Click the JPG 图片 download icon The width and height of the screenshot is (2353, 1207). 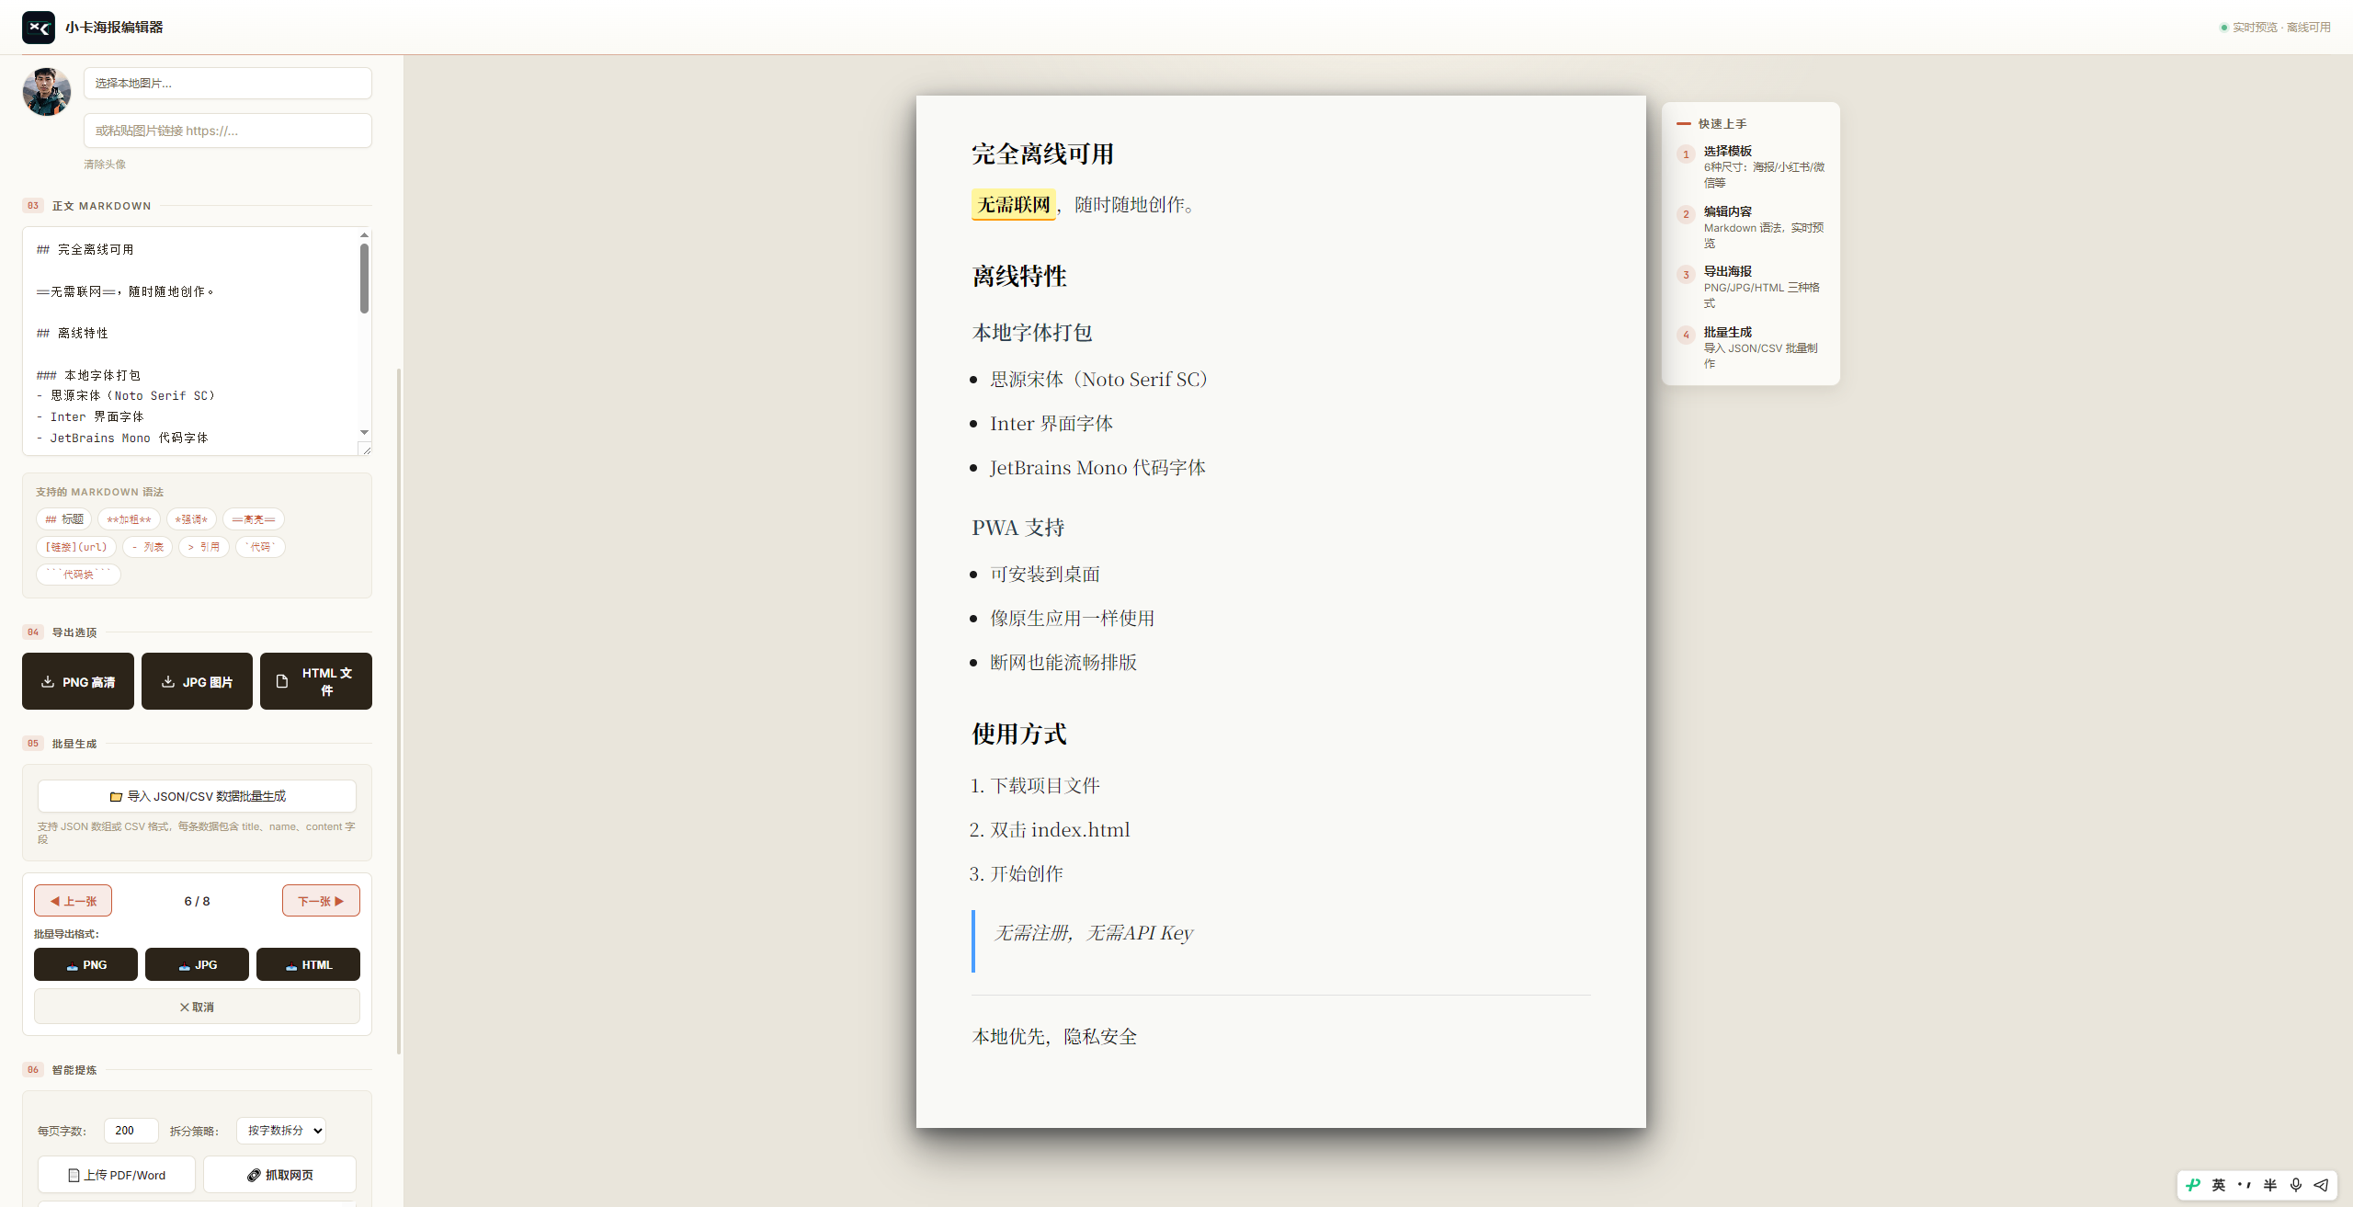point(168,681)
